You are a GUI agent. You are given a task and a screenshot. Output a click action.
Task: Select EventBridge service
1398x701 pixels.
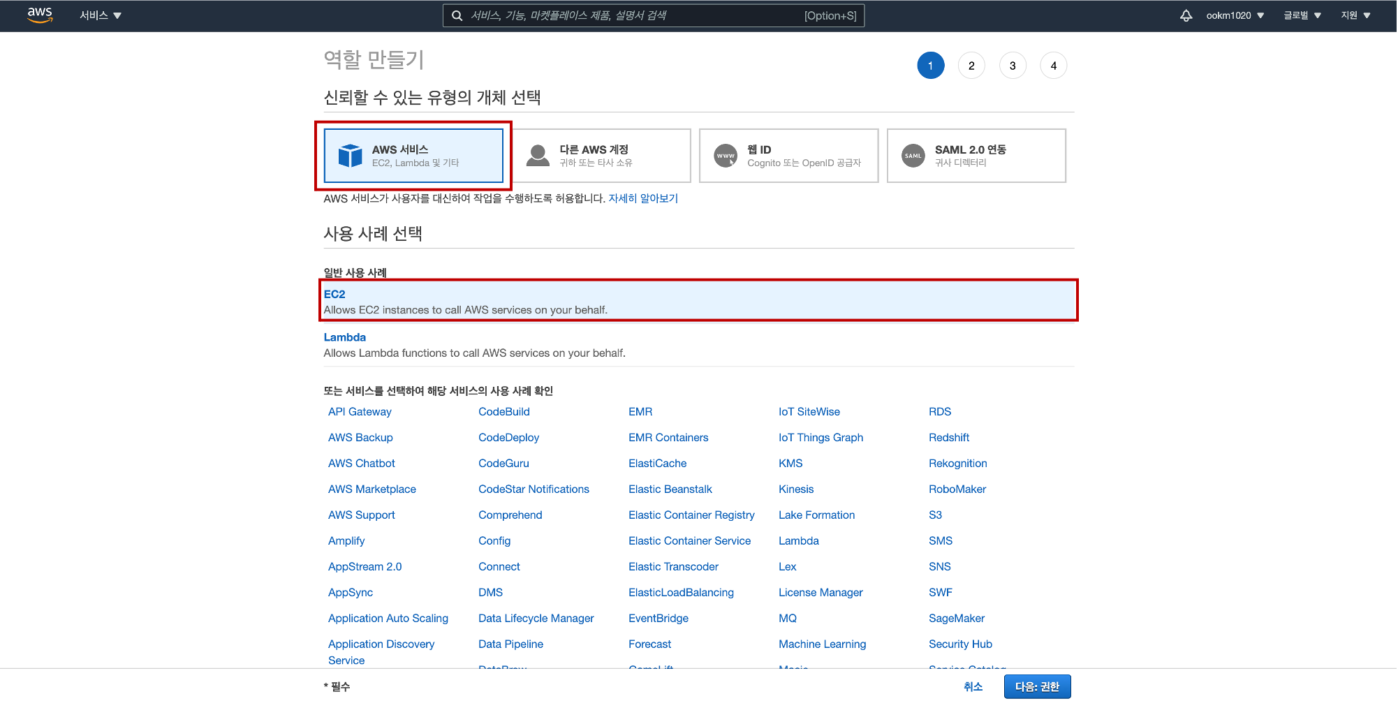[x=658, y=619]
